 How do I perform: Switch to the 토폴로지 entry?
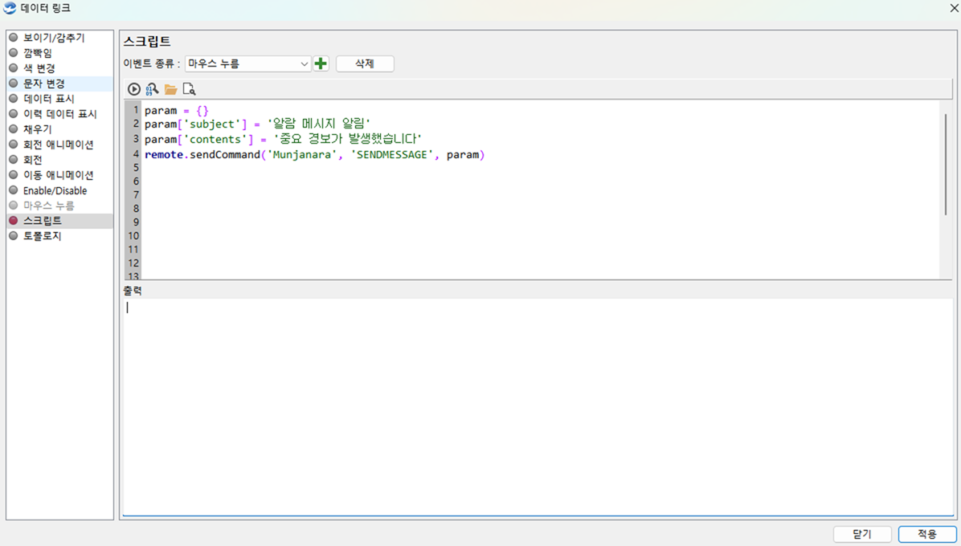coord(42,236)
